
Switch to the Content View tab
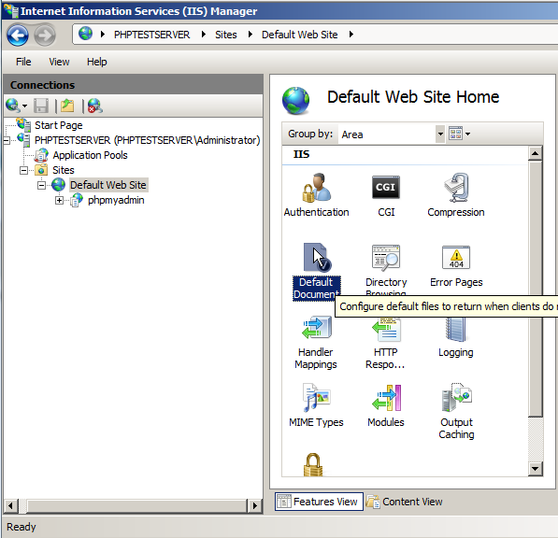click(405, 502)
